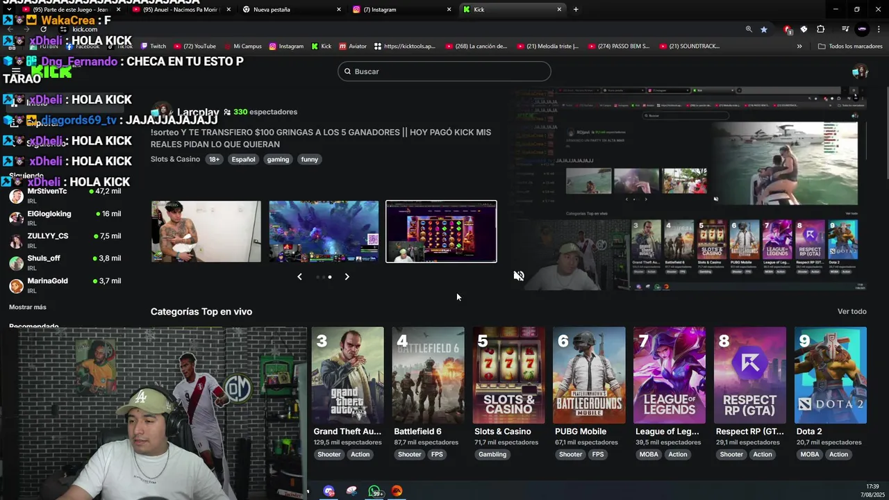Open WhatsApp in the taskbar
This screenshot has height=500, width=889.
coord(374,491)
